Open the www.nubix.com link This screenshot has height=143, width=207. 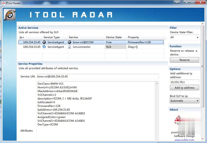184,140
